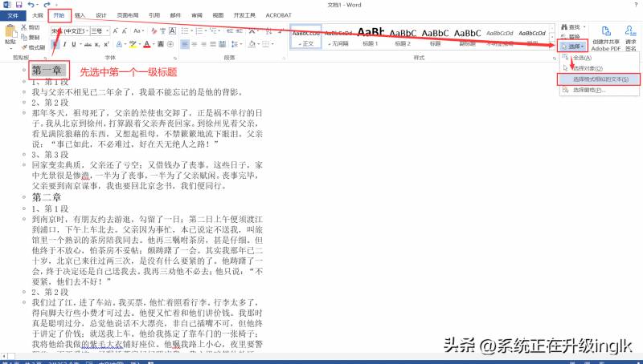643x364 pixels.
Task: Click the paragraph Shading paint bucket
Action: 252,44
